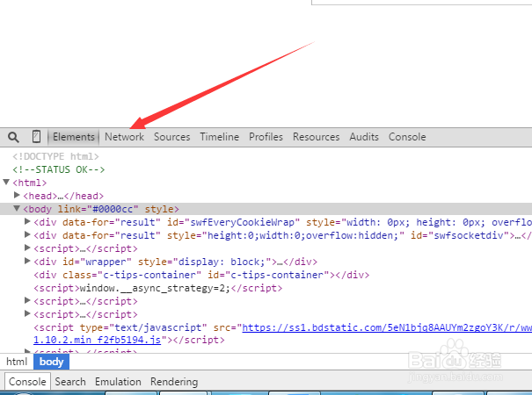This screenshot has width=532, height=395.
Task: Select the c-tips-container div row
Action: [201, 275]
